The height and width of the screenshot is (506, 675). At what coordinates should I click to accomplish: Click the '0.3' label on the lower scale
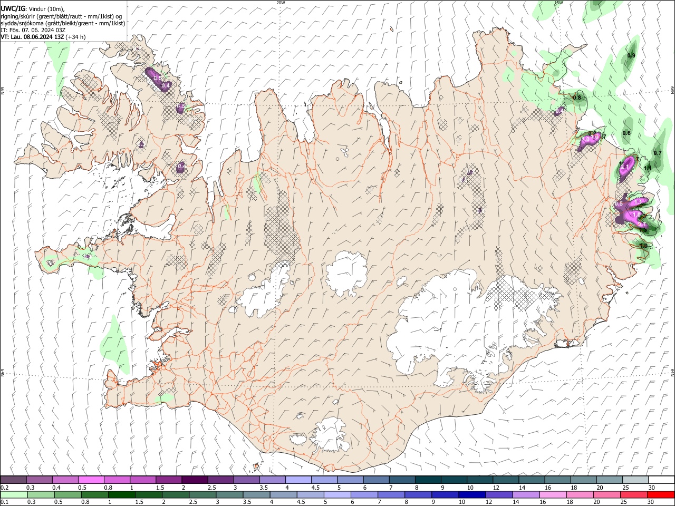31,502
